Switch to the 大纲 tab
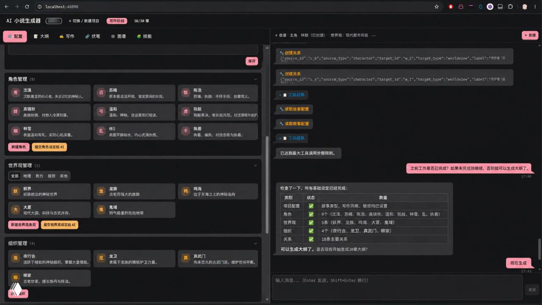The height and width of the screenshot is (305, 542). (x=41, y=36)
